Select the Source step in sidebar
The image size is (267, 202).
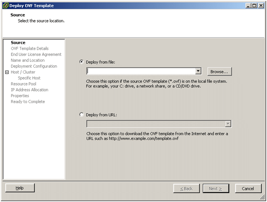pos(18,43)
